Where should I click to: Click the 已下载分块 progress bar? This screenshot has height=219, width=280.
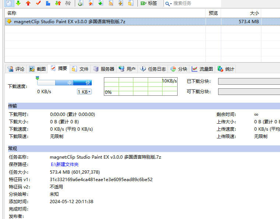(x=249, y=81)
